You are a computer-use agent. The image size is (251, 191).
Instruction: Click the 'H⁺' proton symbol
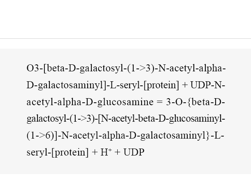point(106,152)
